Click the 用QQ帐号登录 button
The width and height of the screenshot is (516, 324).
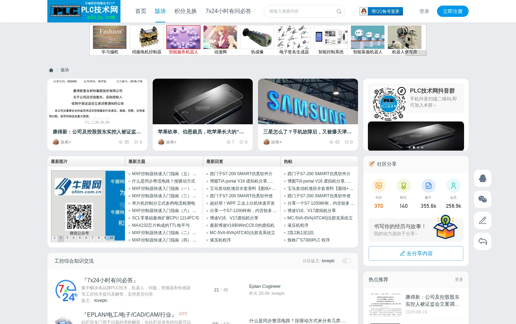click(381, 11)
